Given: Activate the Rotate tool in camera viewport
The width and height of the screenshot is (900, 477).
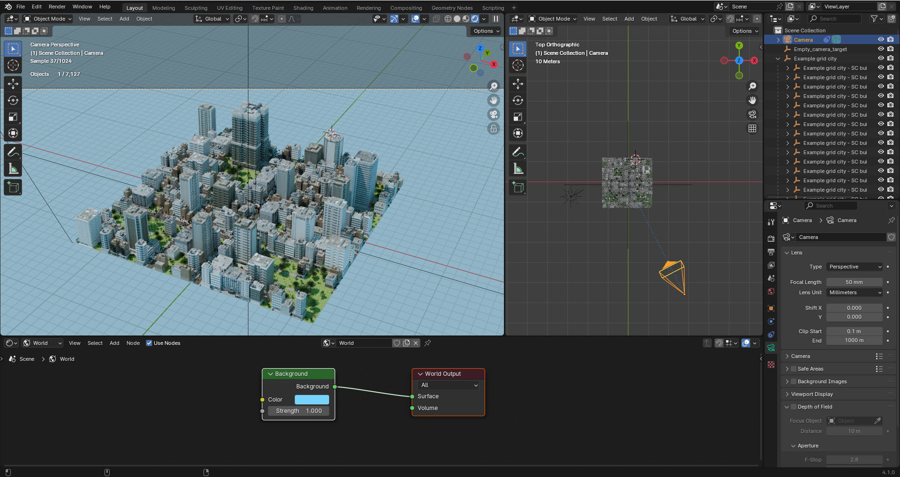Looking at the screenshot, I should pyautogui.click(x=13, y=100).
